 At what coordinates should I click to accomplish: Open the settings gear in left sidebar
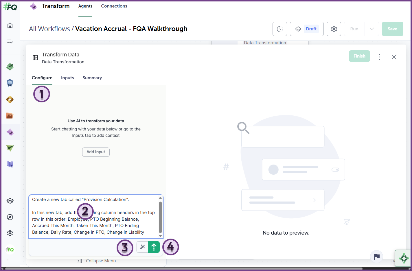10,233
